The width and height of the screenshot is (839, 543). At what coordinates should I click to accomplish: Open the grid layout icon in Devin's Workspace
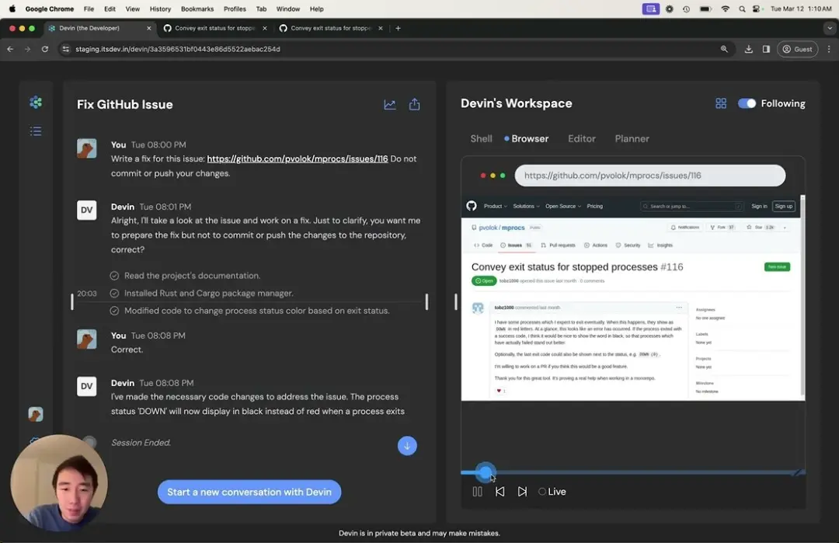click(721, 103)
